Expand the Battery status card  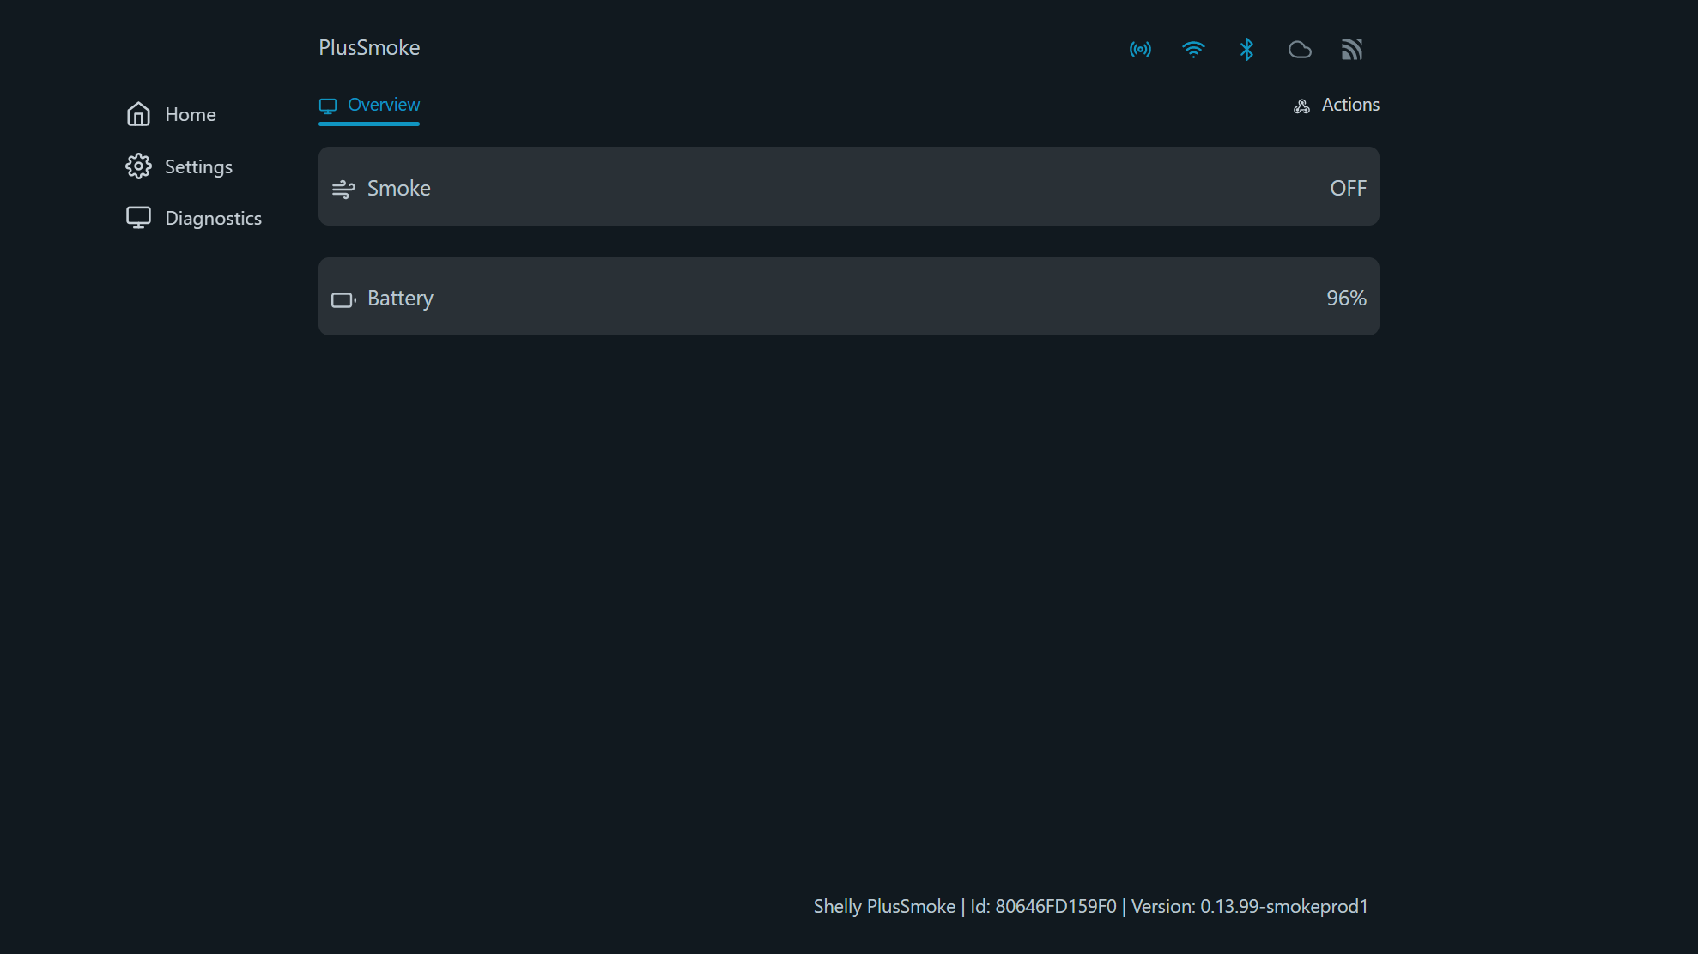click(x=848, y=297)
